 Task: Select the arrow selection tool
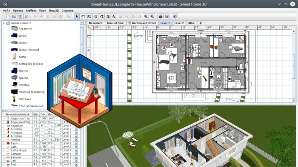[77, 16]
